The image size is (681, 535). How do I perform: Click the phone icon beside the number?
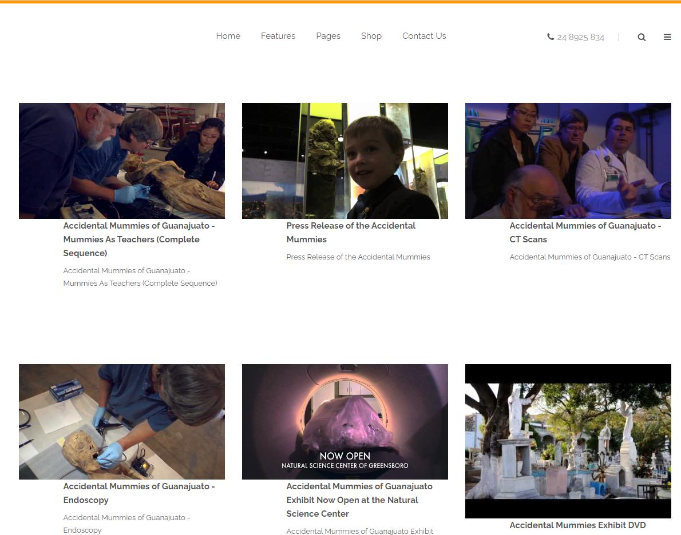[551, 37]
